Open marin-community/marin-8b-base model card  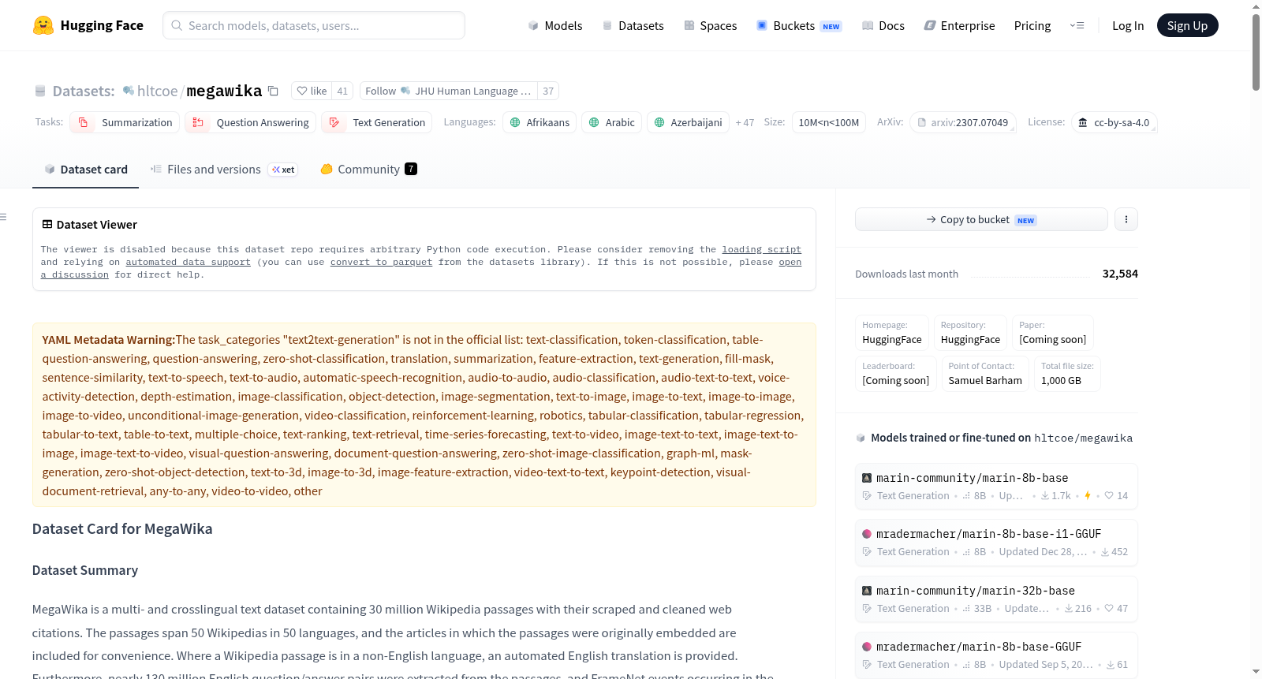tap(997, 486)
